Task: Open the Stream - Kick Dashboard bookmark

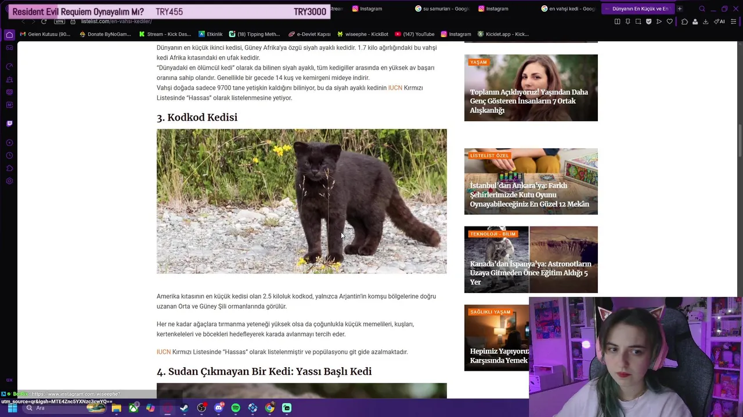Action: [165, 34]
